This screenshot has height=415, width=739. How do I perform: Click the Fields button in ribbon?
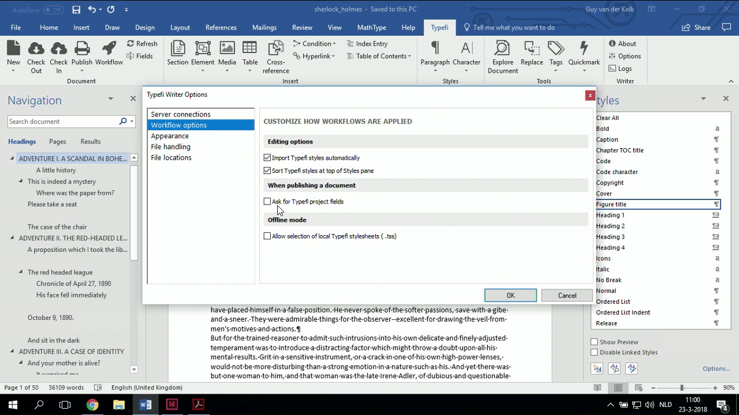pyautogui.click(x=140, y=56)
